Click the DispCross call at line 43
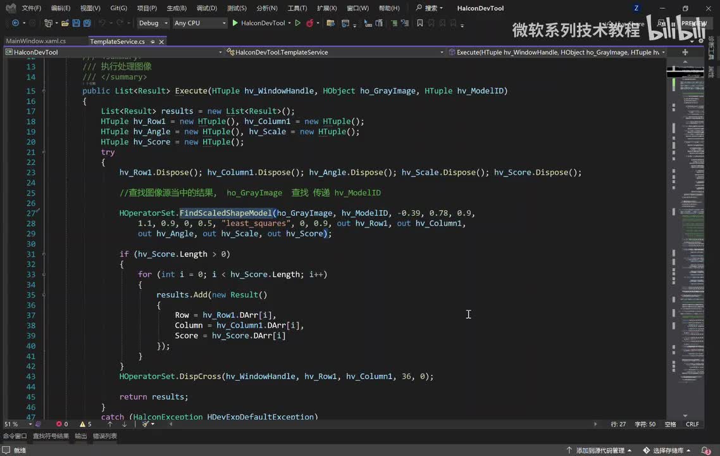The width and height of the screenshot is (720, 456). pos(200,376)
